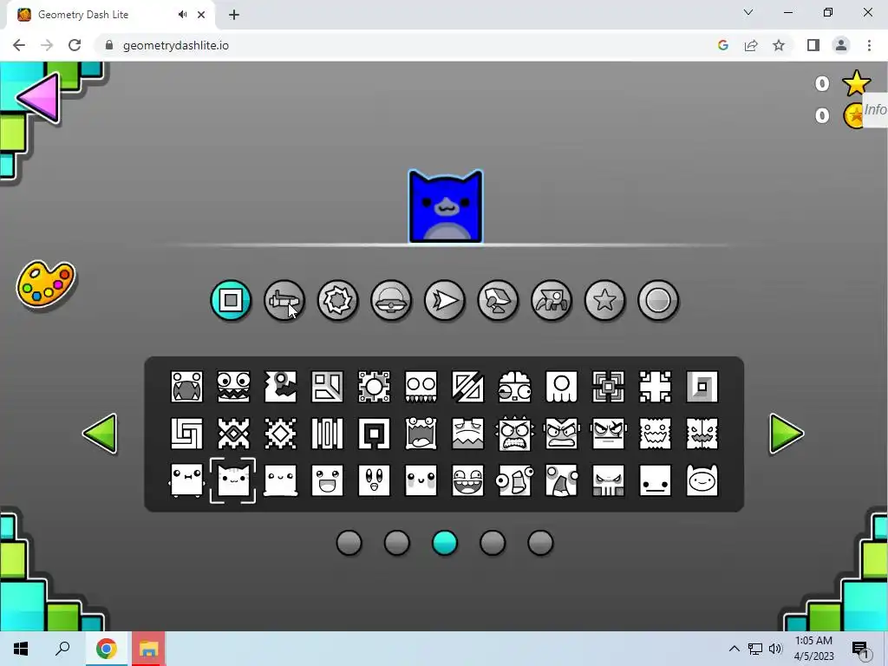Toggle the browser side panel
This screenshot has width=888, height=666.
(813, 45)
